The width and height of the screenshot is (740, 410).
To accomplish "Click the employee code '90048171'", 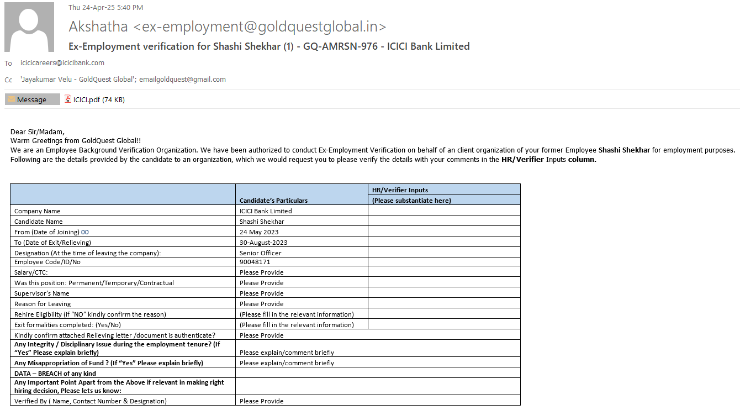I will (x=255, y=262).
